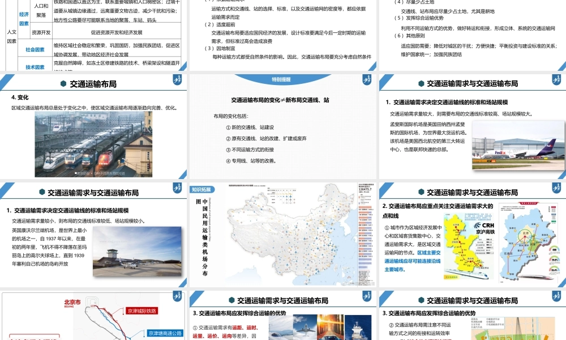Screen dimensions: 566x340
Task: Click the 经济因素 table cell
Action: [24, 19]
